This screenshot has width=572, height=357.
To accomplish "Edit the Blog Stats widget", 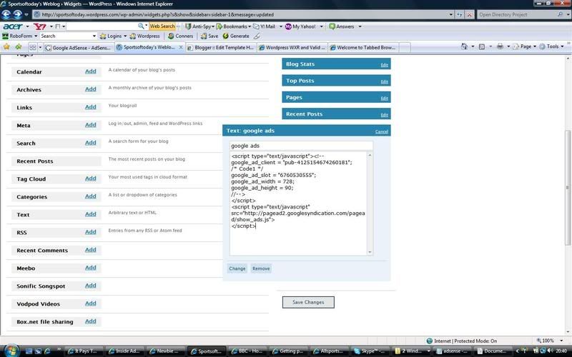I will click(384, 65).
